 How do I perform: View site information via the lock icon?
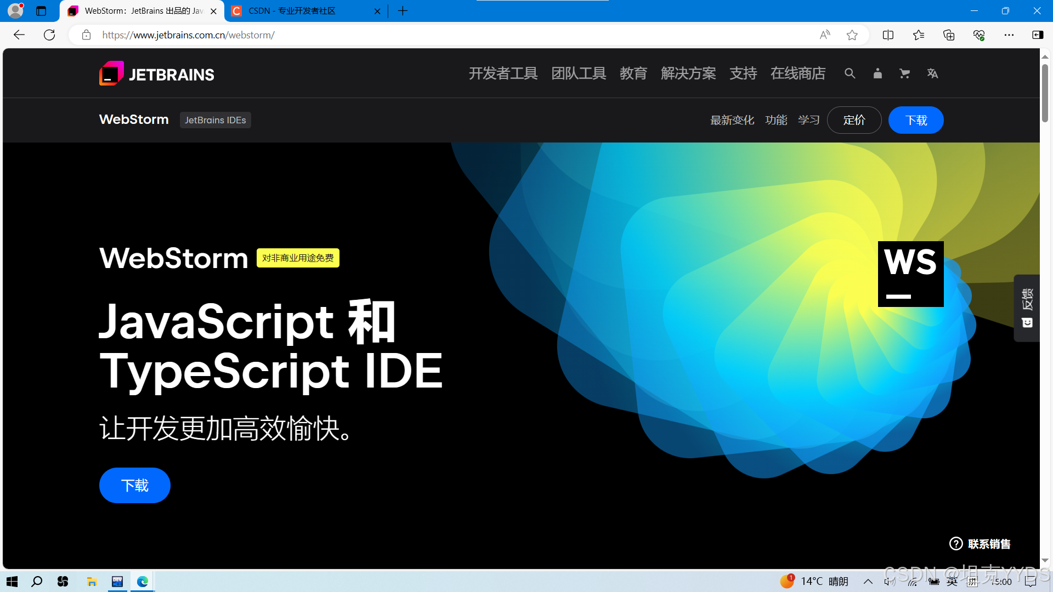point(86,35)
